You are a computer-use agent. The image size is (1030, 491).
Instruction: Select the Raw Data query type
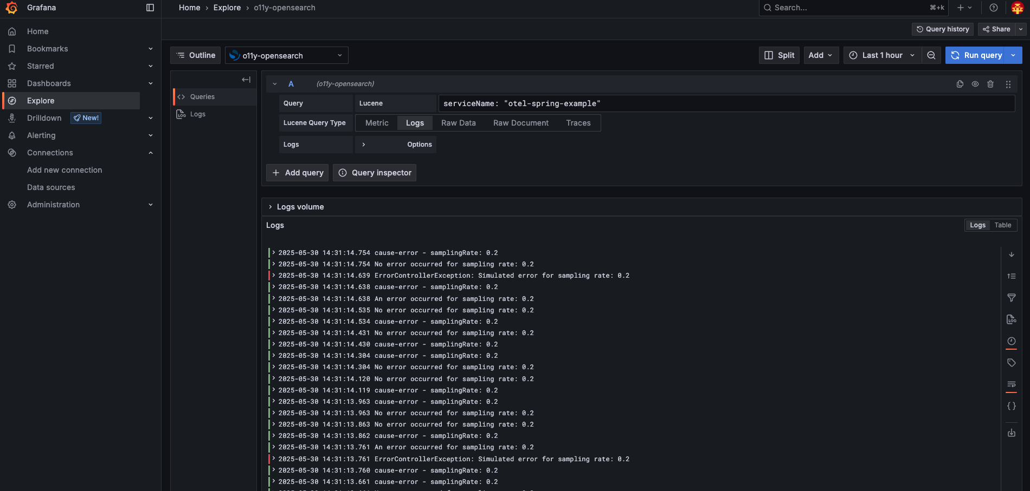pos(459,123)
